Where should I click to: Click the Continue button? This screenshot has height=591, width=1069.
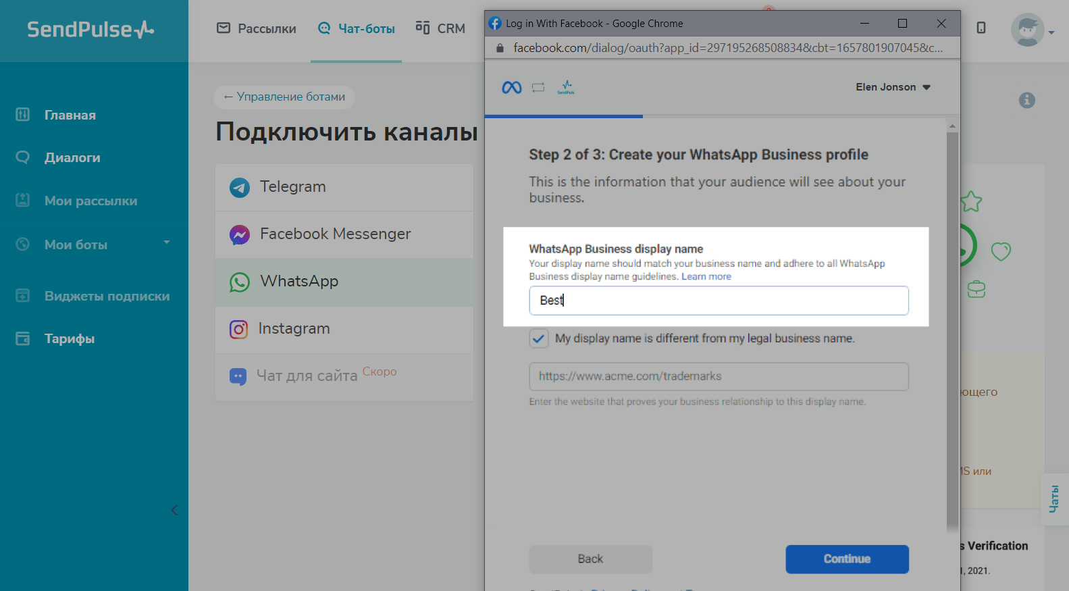click(847, 559)
